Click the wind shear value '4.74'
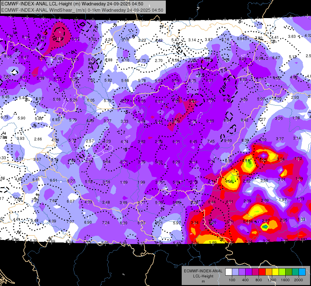The height and width of the screenshot is (286, 311). coord(124,142)
